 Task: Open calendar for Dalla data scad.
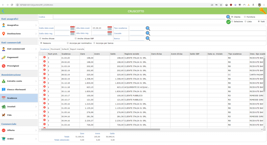tap(72, 28)
